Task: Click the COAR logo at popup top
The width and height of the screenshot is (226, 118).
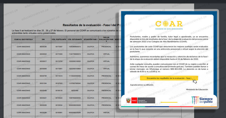Action: pyautogui.click(x=169, y=25)
